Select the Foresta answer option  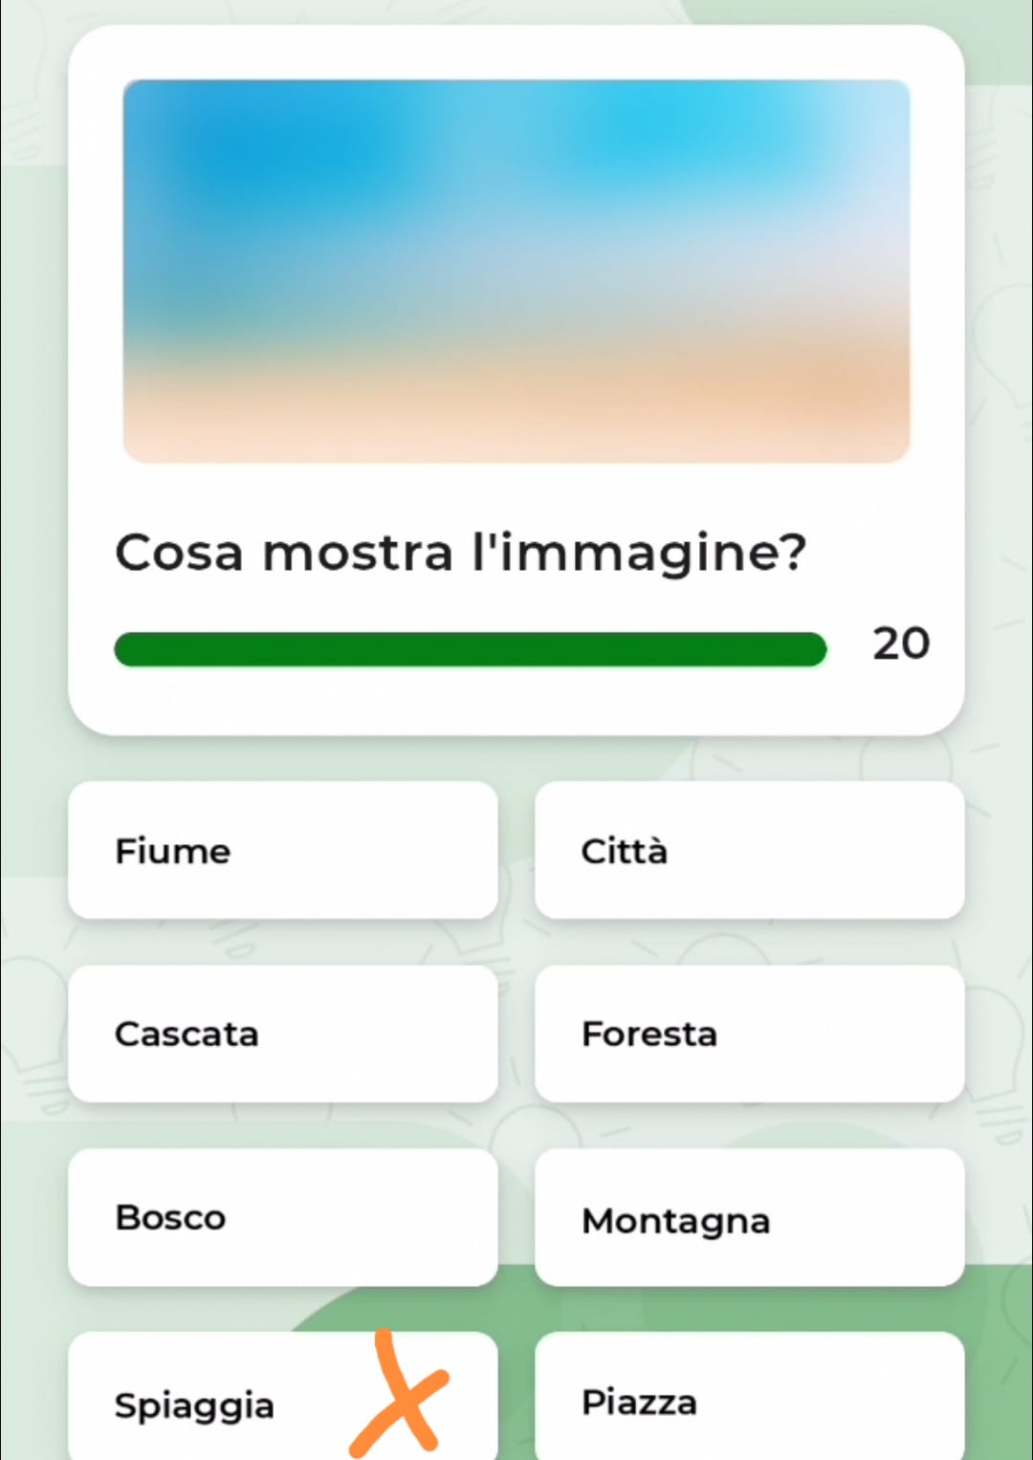749,1034
